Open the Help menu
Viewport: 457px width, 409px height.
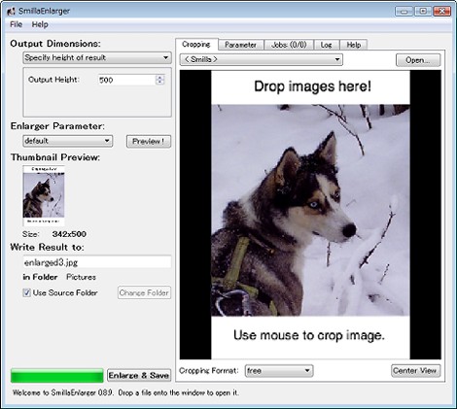pos(40,24)
